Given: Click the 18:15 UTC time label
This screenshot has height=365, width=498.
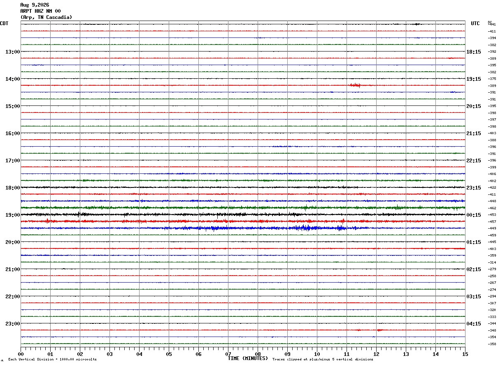Looking at the screenshot, I should 474,52.
